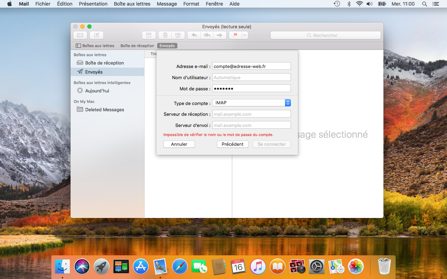Open iBooks from the Dock

[278, 267]
